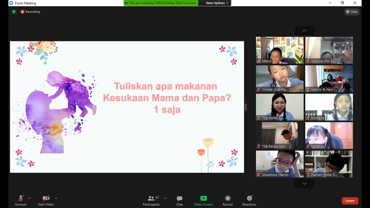Click the Zoom Meeting app logo
The height and width of the screenshot is (208, 370).
11,3
